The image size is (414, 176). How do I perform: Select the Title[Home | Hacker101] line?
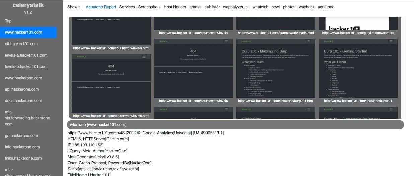coord(89,174)
